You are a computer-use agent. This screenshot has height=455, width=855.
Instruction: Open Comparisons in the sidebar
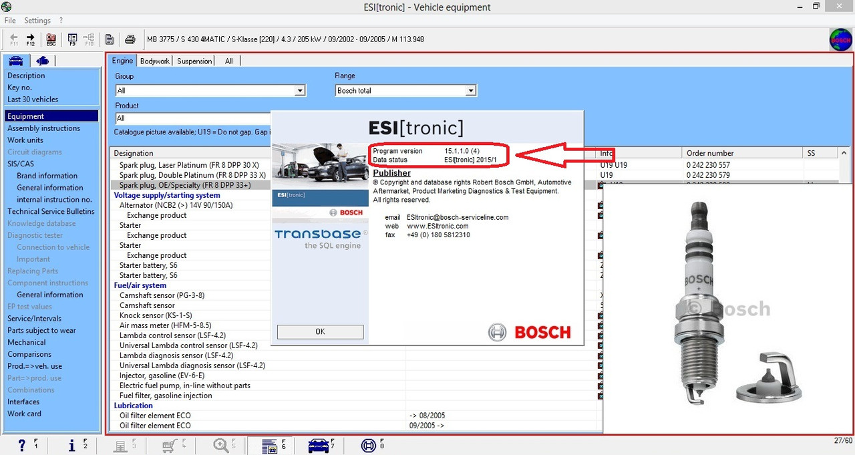(29, 355)
